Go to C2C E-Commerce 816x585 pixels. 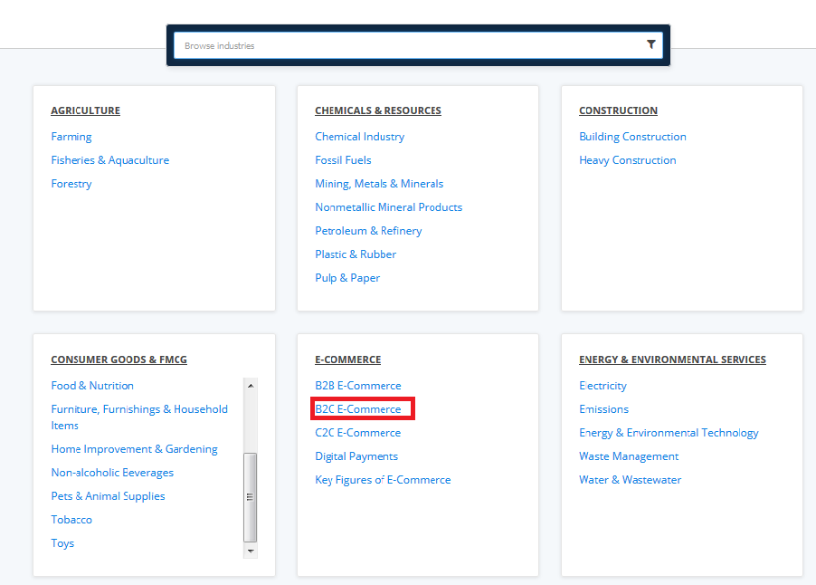[358, 432]
